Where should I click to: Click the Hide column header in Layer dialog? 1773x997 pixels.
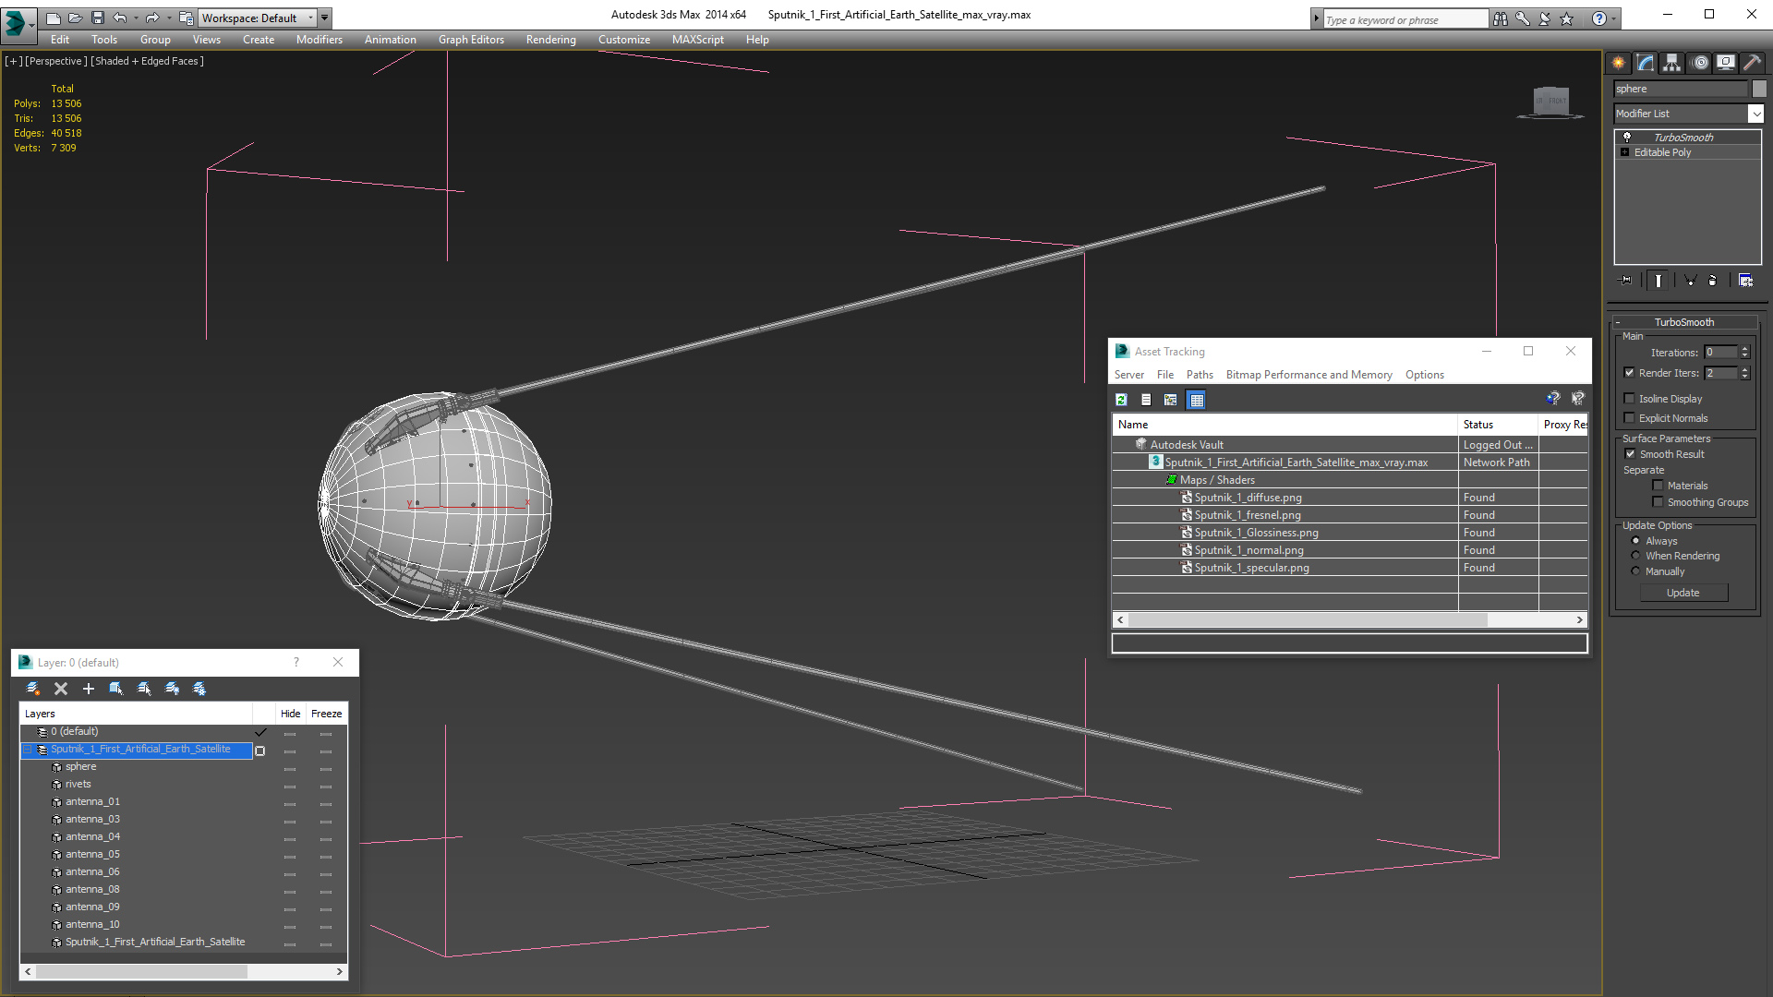290,714
